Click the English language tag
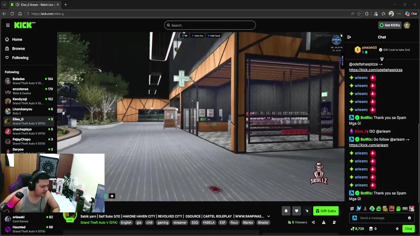Viewport: 420px width, 236px height. (126, 223)
